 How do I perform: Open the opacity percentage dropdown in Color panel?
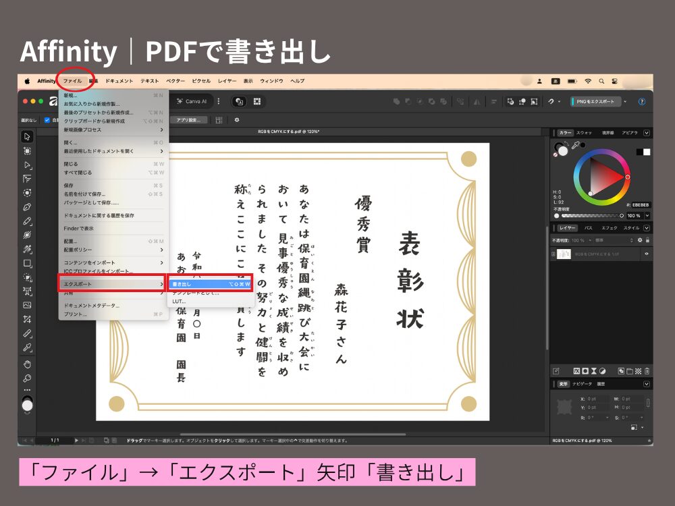tap(647, 216)
